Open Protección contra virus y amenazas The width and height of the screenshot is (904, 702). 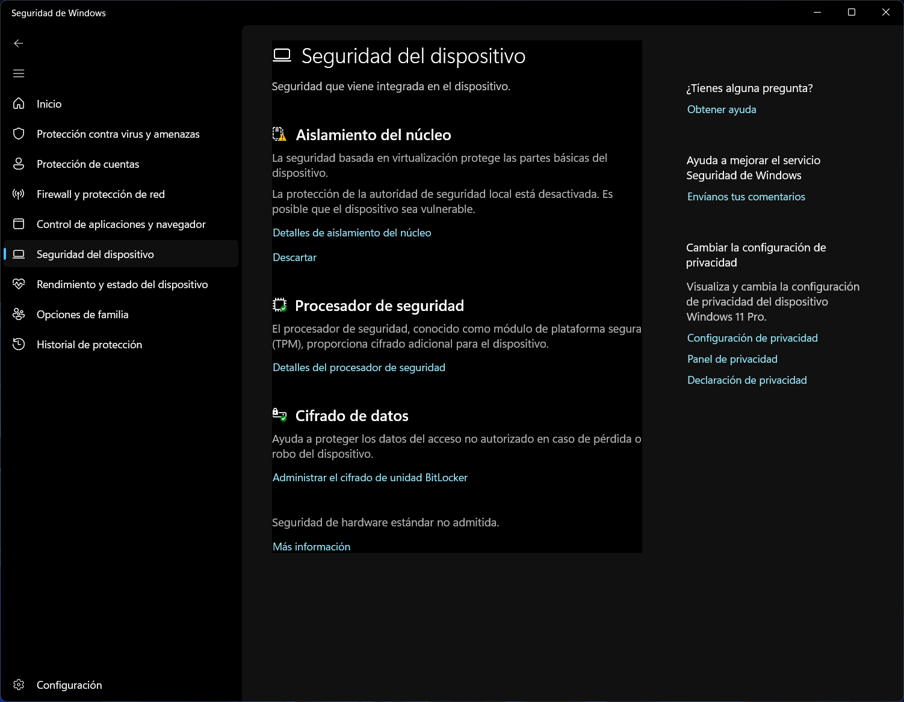point(121,134)
